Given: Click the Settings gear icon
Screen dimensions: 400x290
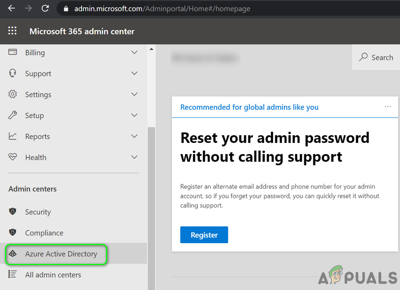Looking at the screenshot, I should pos(13,94).
